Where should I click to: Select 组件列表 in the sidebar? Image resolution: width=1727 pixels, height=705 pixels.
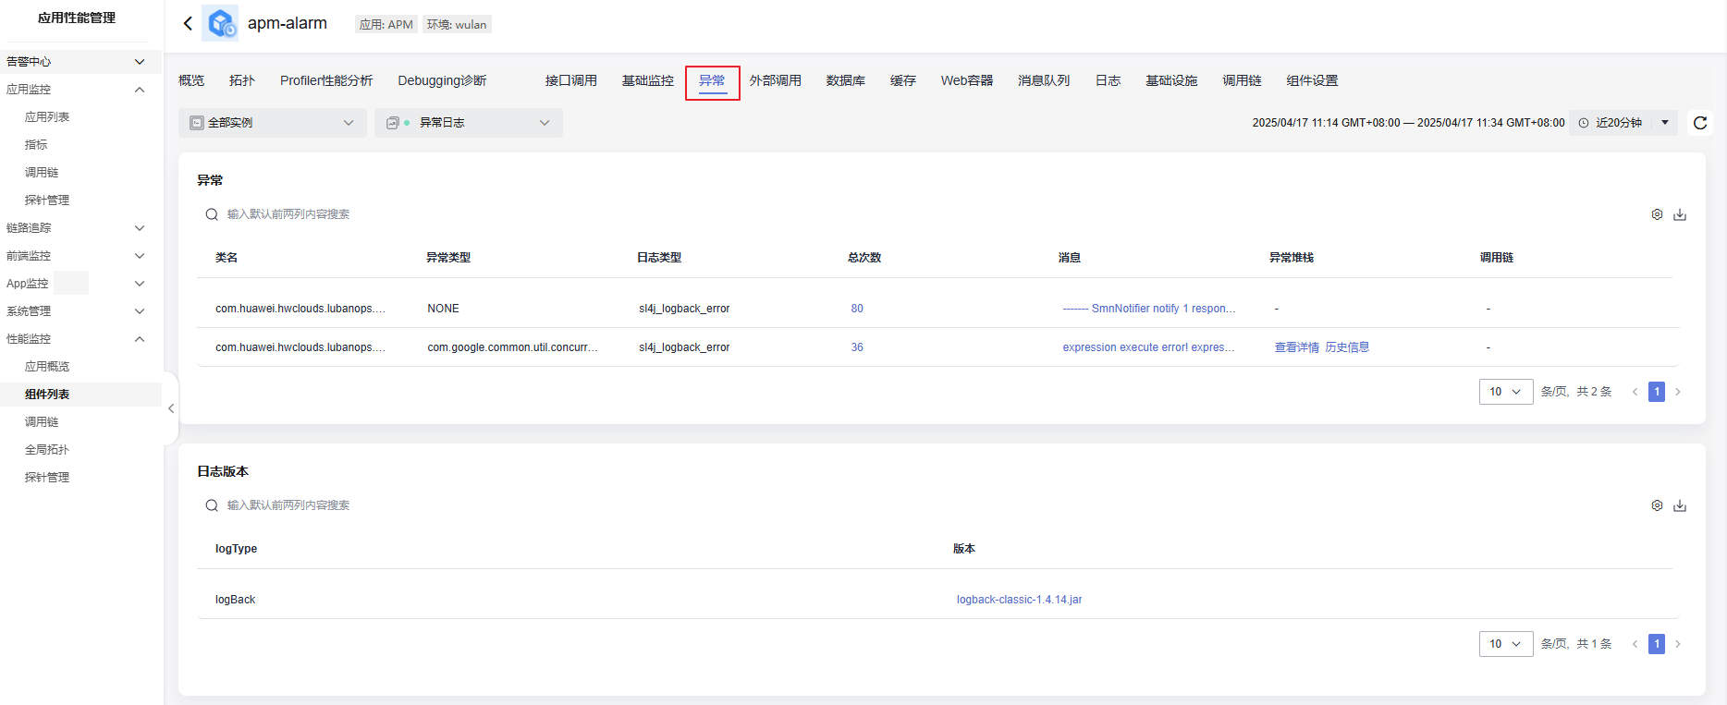[x=47, y=395]
